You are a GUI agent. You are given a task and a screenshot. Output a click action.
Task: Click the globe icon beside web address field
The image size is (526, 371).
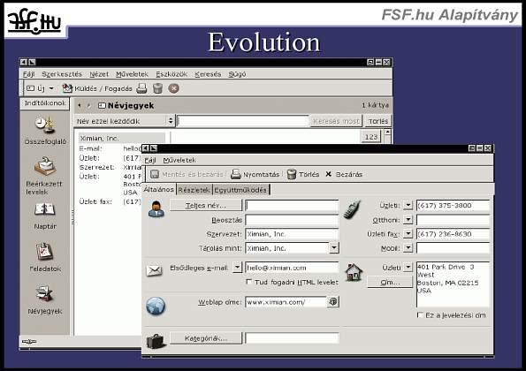coord(332,301)
